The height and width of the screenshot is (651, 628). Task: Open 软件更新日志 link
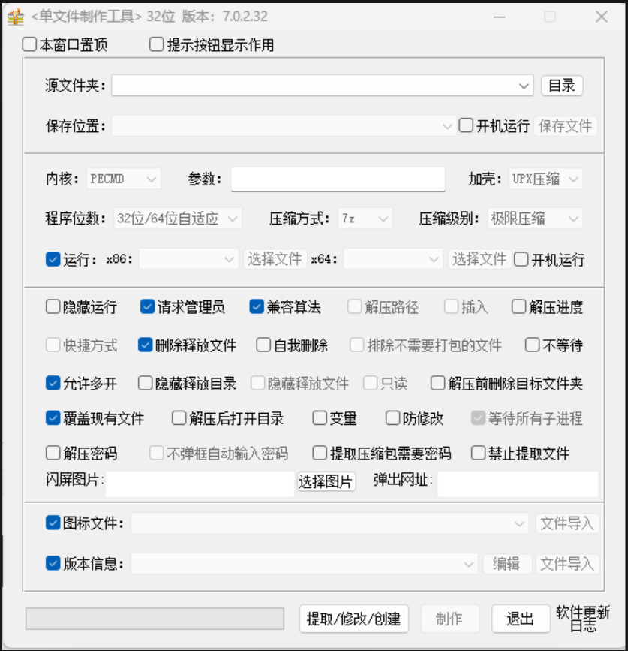(582, 619)
